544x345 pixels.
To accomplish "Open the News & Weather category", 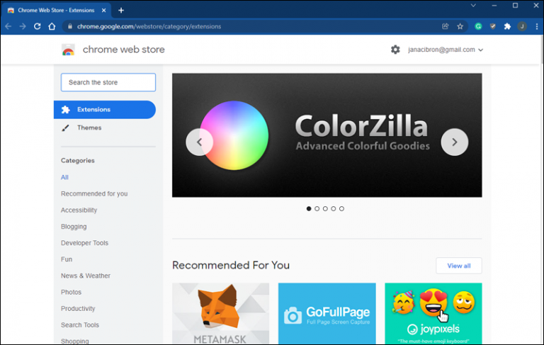I will [x=85, y=276].
